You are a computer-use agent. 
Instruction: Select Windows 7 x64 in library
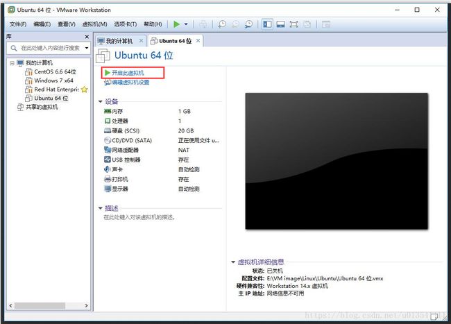tap(53, 80)
